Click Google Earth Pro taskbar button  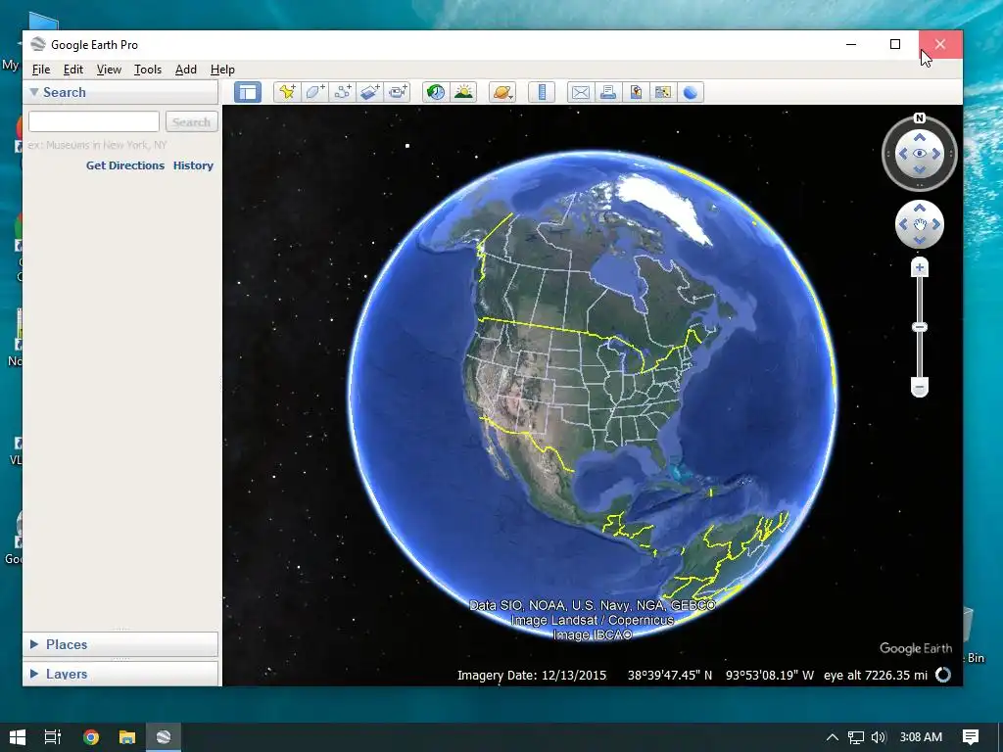coord(164,737)
